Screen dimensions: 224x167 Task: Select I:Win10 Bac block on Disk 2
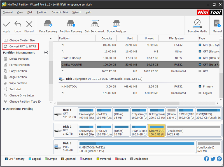click(139, 130)
